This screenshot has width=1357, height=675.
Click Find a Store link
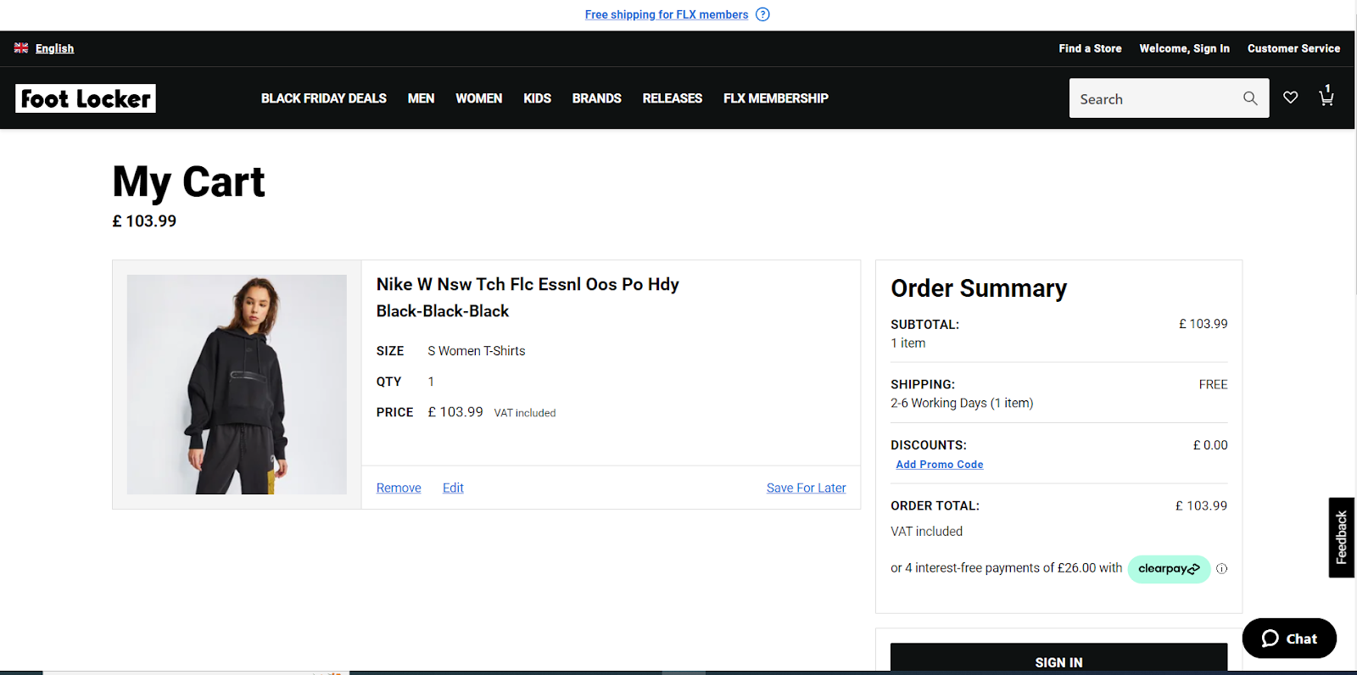(1090, 48)
